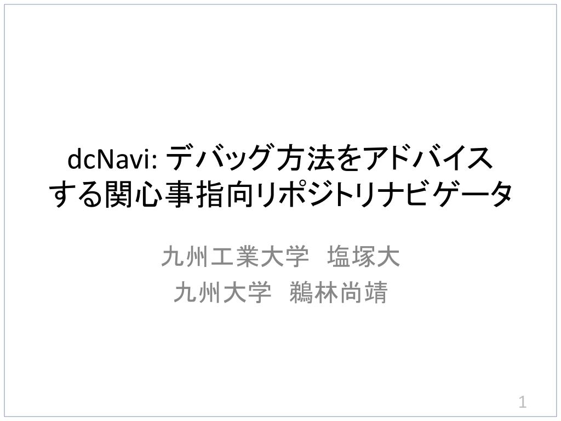Click the word デバッグ in the title
Screen dimensions: 561x421
[220, 158]
